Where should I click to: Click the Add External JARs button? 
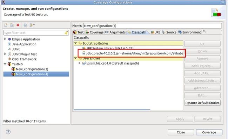click(x=202, y=81)
